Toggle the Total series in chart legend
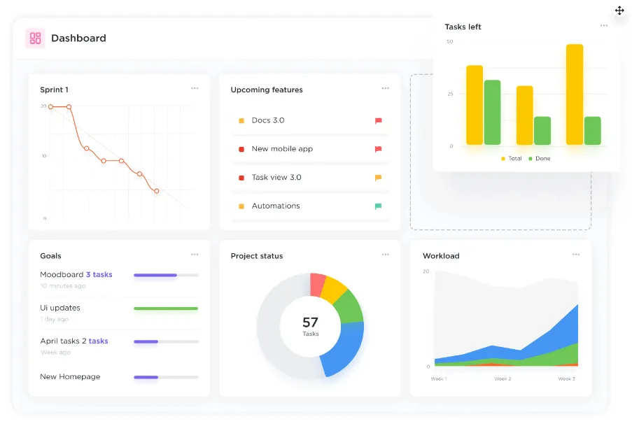The image size is (632, 426). click(512, 158)
